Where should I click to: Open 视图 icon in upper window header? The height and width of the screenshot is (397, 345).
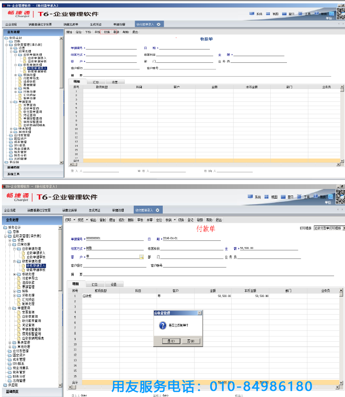tap(268, 14)
